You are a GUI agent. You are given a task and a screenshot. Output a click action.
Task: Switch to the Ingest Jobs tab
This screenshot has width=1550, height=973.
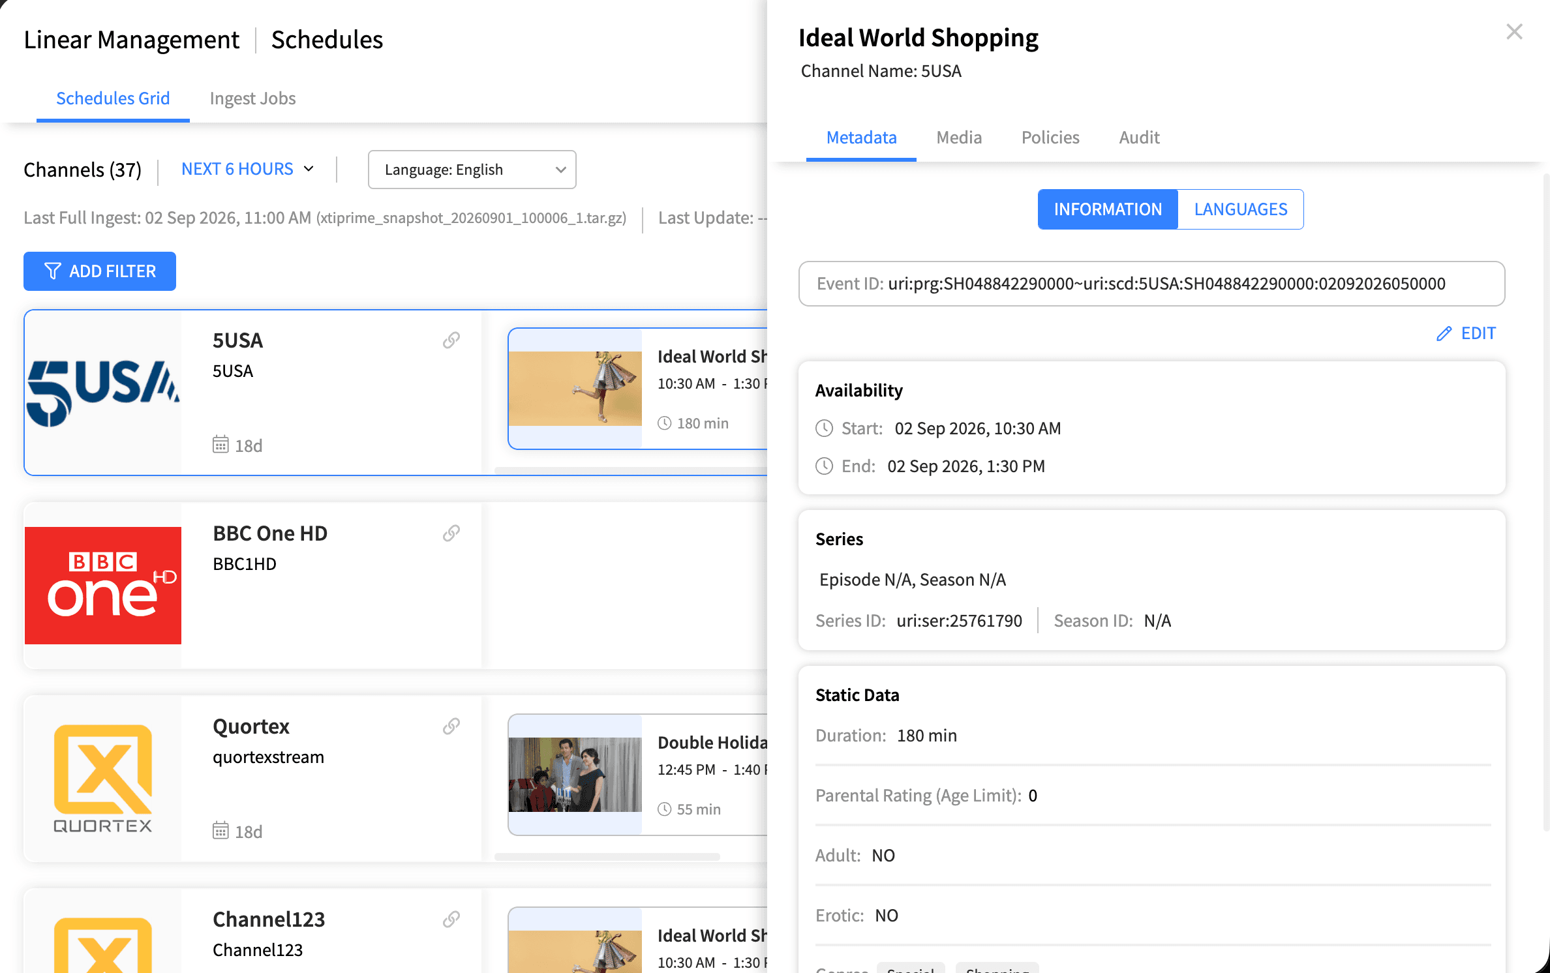click(x=252, y=98)
